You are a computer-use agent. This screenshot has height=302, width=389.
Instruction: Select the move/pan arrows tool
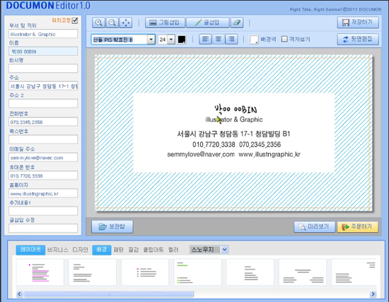126,23
